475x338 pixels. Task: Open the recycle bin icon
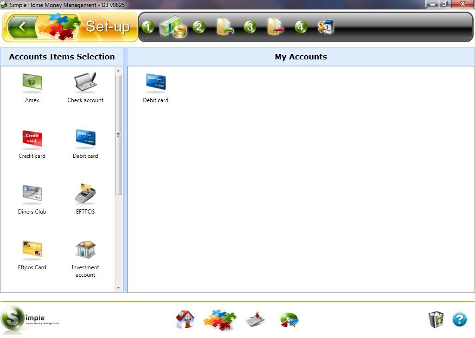click(x=435, y=319)
